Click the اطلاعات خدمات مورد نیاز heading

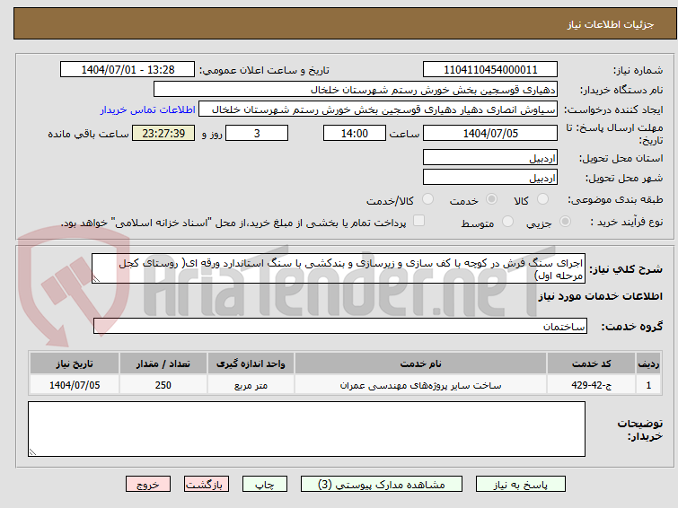pyautogui.click(x=600, y=296)
